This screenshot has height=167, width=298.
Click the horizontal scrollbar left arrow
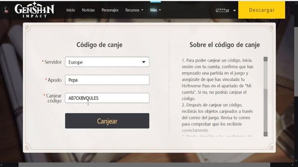pyautogui.click(x=2, y=165)
